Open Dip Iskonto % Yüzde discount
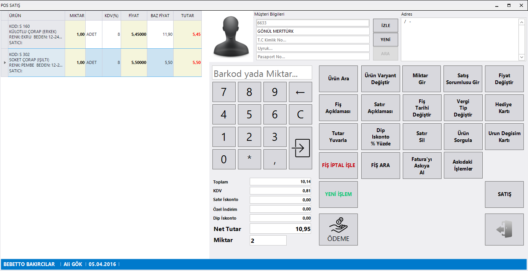528x271 pixels. click(380, 137)
